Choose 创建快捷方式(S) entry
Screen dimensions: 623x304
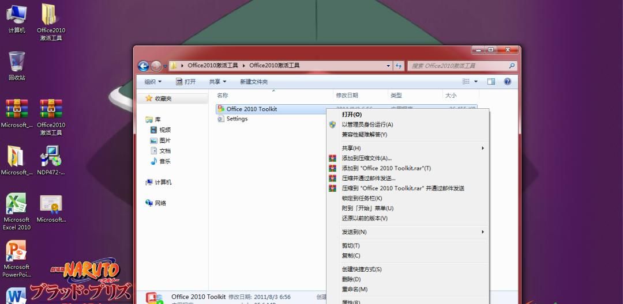(x=408, y=269)
